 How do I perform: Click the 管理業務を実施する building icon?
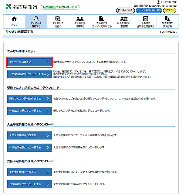pyautogui.click(x=167, y=19)
